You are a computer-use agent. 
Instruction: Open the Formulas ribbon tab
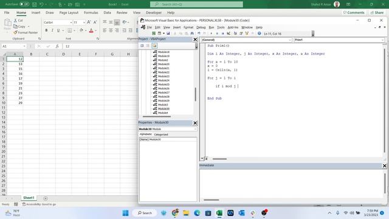click(x=91, y=12)
